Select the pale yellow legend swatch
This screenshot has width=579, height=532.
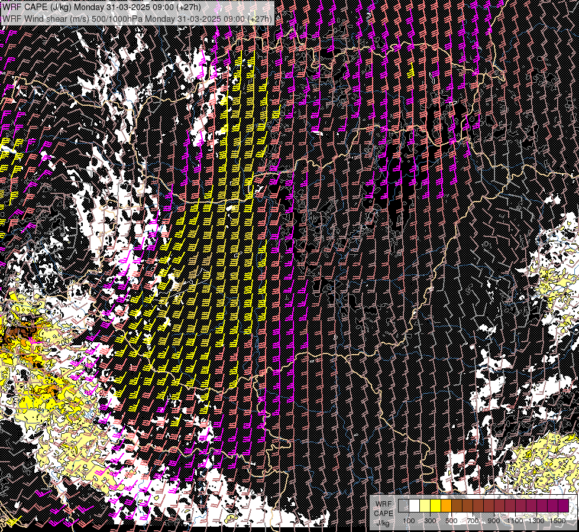click(425, 506)
